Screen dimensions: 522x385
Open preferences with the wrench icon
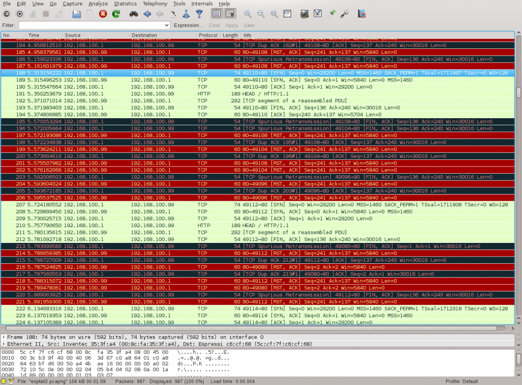345,14
